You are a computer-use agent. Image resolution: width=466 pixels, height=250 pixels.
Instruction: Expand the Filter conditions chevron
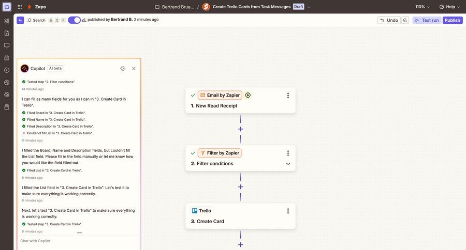pos(288,164)
